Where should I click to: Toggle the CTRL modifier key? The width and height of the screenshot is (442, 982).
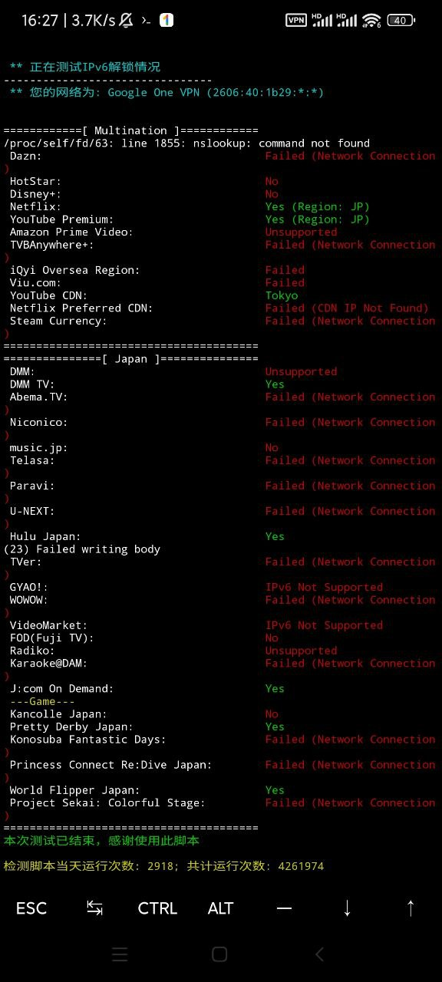pos(157,908)
